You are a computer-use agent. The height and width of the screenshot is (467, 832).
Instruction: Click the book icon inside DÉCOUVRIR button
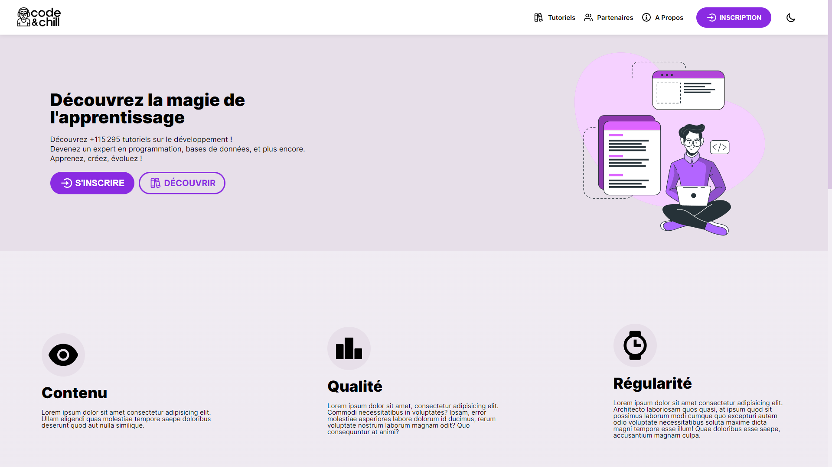tap(155, 183)
